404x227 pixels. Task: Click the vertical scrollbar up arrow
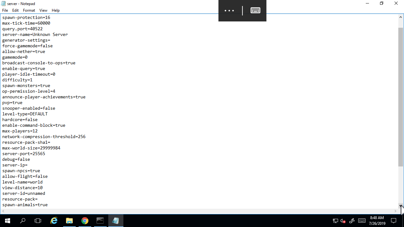click(401, 17)
